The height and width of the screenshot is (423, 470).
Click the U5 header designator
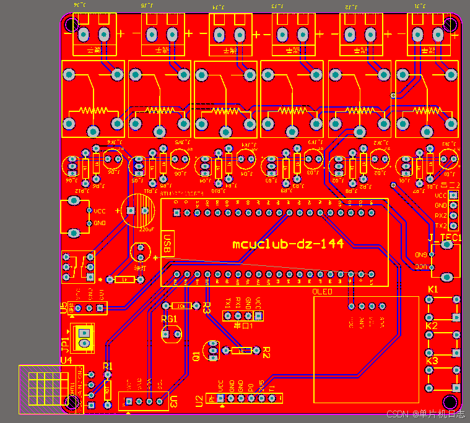(x=64, y=308)
